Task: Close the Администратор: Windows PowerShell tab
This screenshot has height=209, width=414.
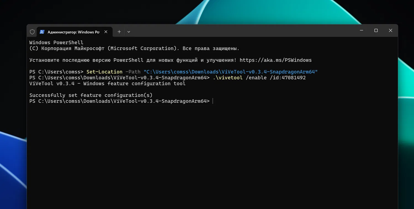Action: [106, 32]
